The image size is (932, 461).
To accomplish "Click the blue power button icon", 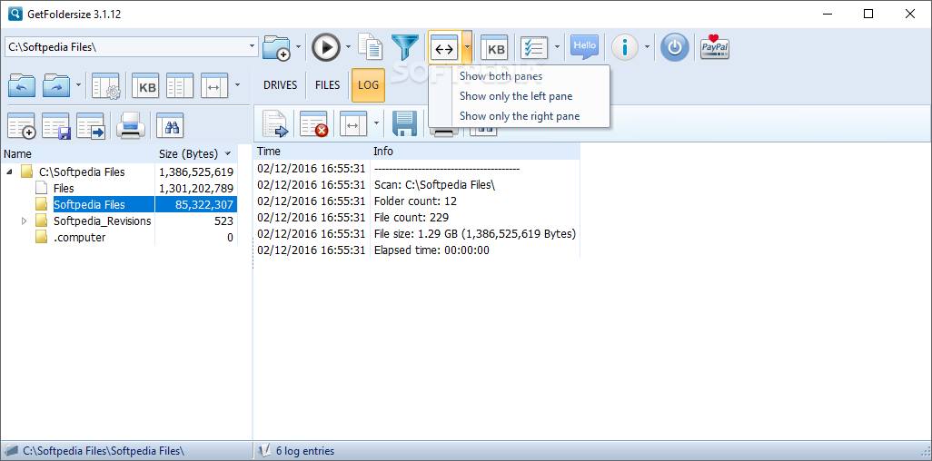I will click(675, 47).
